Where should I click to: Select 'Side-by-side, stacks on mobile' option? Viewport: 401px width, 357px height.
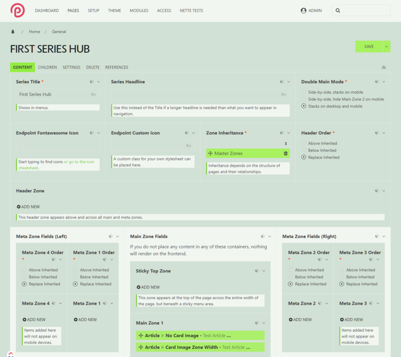click(304, 92)
